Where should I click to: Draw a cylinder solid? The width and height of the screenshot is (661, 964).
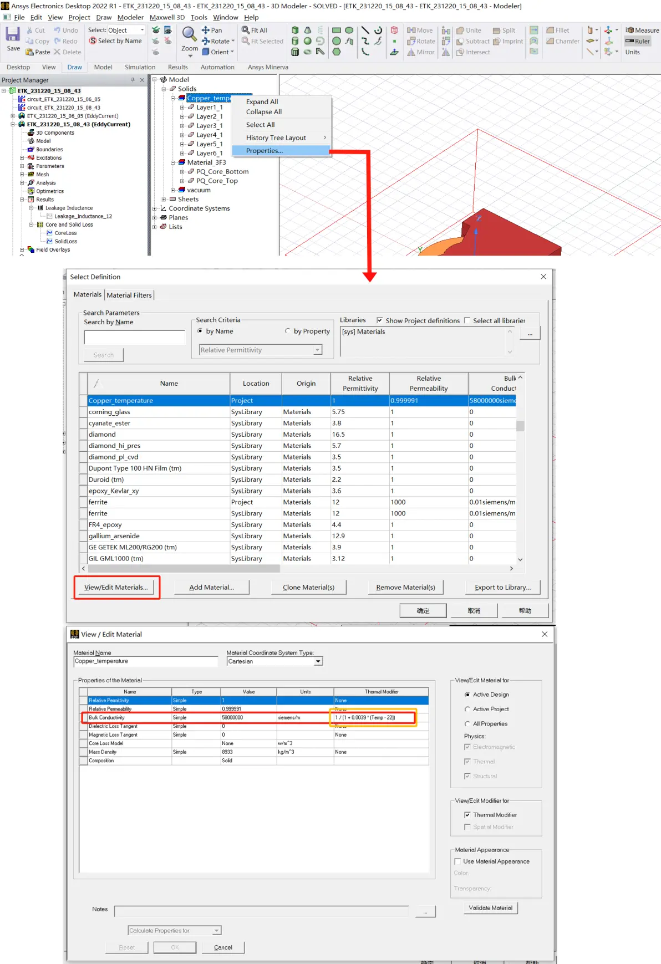coord(295,41)
